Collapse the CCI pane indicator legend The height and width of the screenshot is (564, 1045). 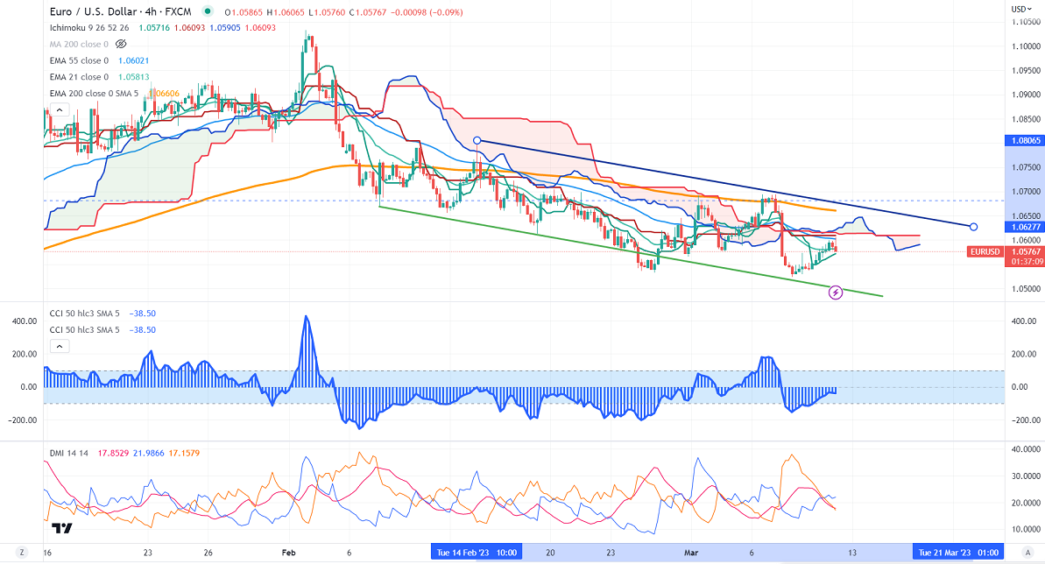click(x=59, y=347)
